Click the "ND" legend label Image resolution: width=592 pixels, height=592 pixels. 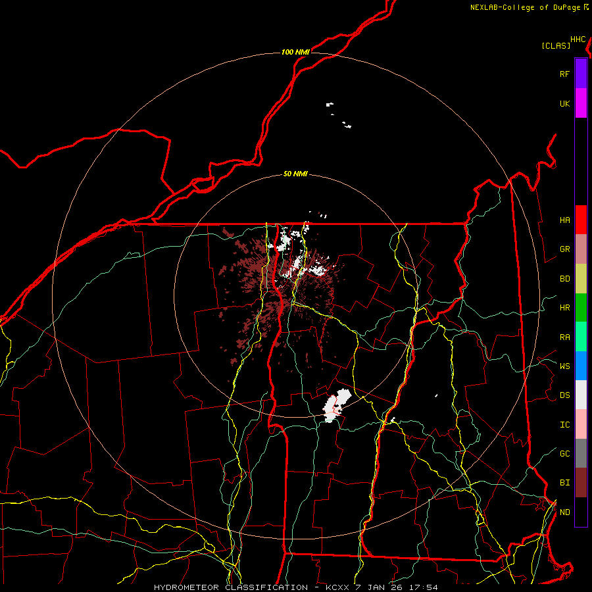(564, 512)
